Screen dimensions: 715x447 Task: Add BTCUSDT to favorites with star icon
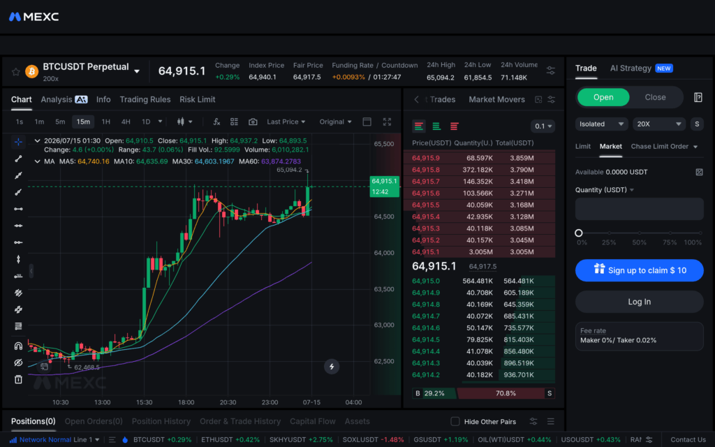pos(16,72)
